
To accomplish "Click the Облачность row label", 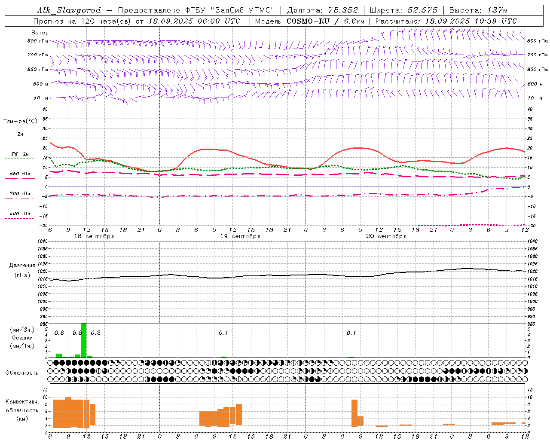I will pos(22,373).
